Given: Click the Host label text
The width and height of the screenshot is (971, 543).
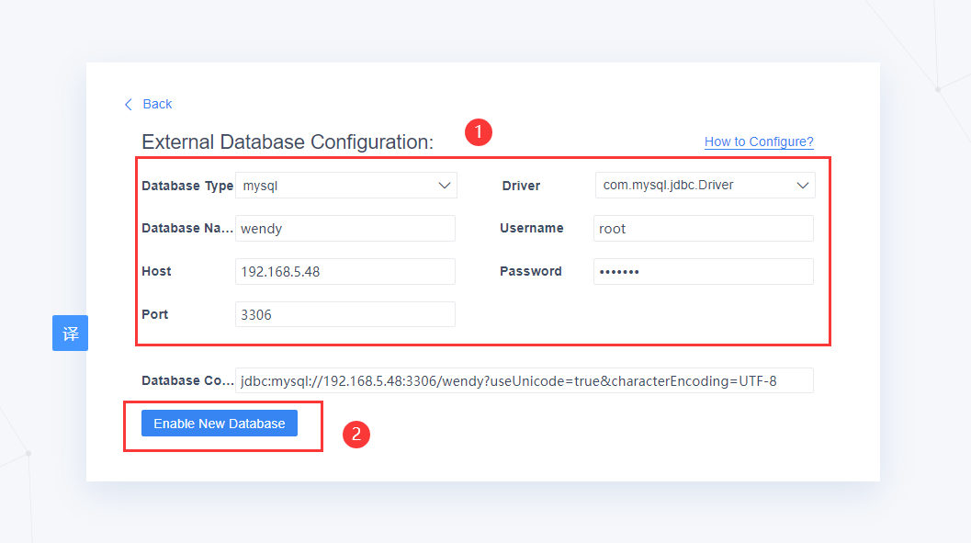Looking at the screenshot, I should [x=156, y=271].
